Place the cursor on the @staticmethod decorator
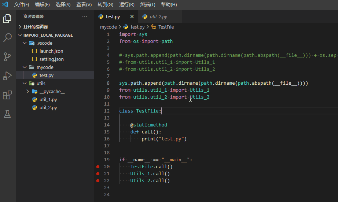 [x=149, y=125]
